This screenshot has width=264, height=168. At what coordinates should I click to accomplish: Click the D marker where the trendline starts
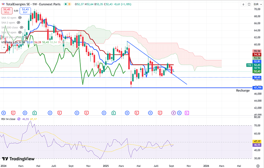click(127, 113)
